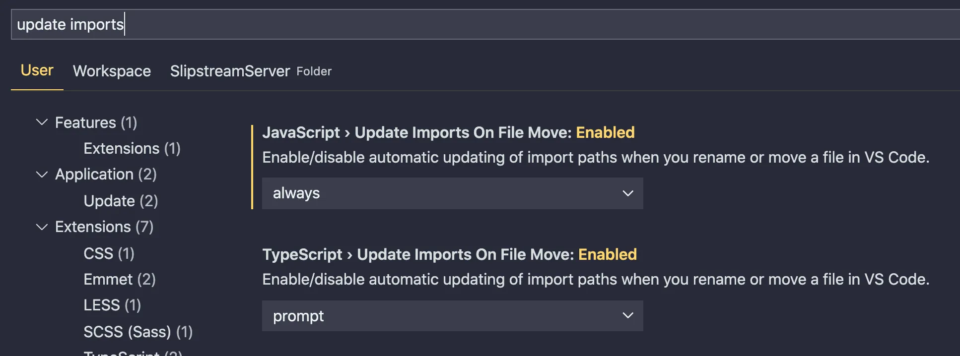Collapse the Features tree chevron
The image size is (960, 356).
pos(42,122)
